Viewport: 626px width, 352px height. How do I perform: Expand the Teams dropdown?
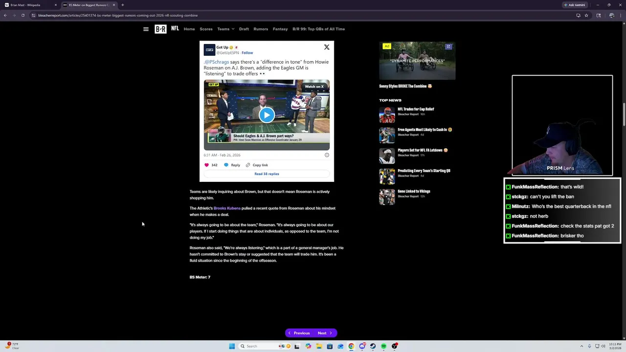pos(225,29)
